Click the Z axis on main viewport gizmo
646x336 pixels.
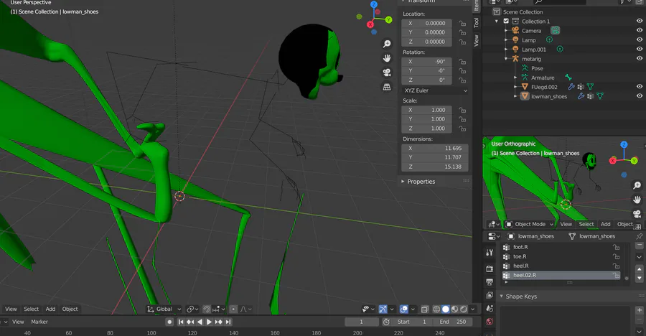[374, 4]
